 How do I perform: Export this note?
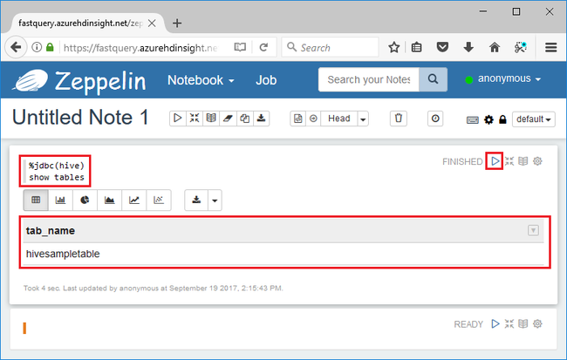[261, 119]
